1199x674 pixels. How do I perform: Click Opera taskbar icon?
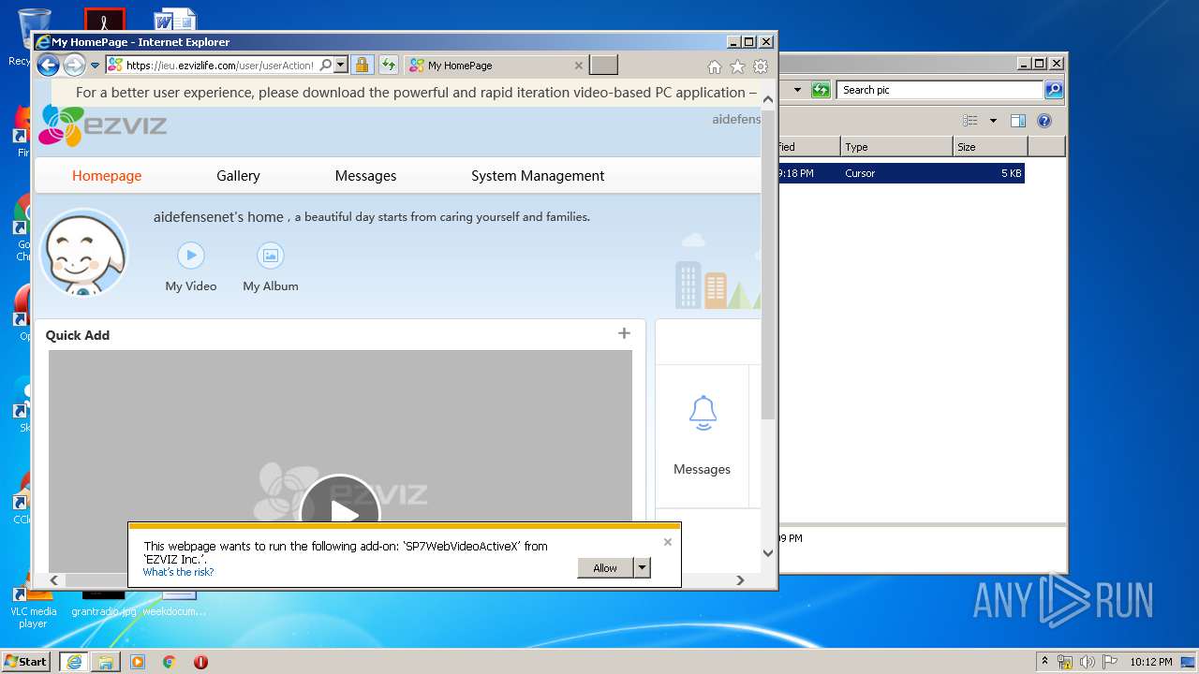(x=200, y=662)
